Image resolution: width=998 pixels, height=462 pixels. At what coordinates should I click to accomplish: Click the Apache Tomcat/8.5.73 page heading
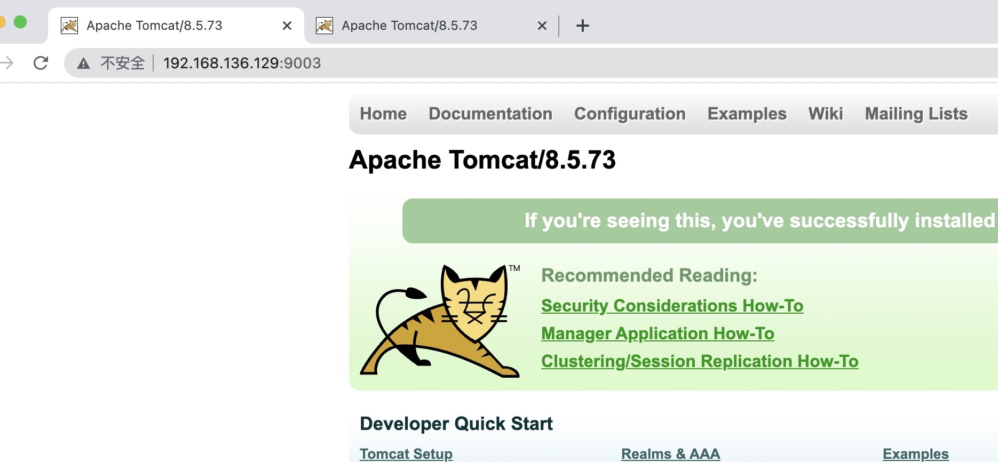(x=482, y=160)
